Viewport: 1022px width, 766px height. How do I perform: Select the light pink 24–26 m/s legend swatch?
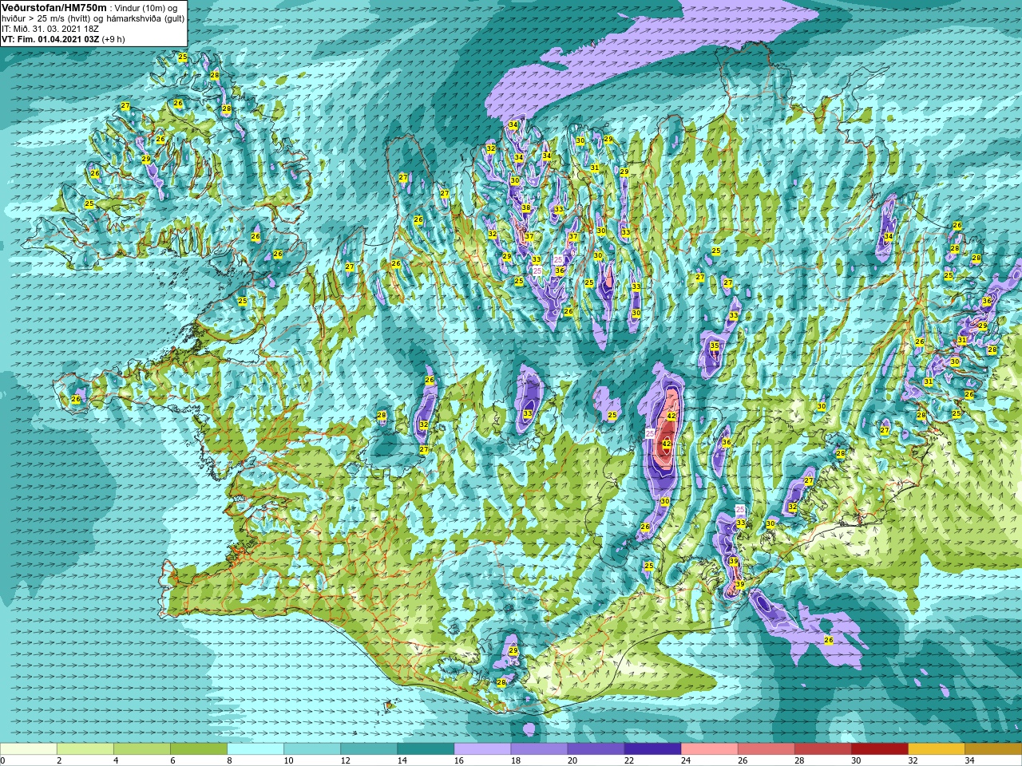point(709,749)
